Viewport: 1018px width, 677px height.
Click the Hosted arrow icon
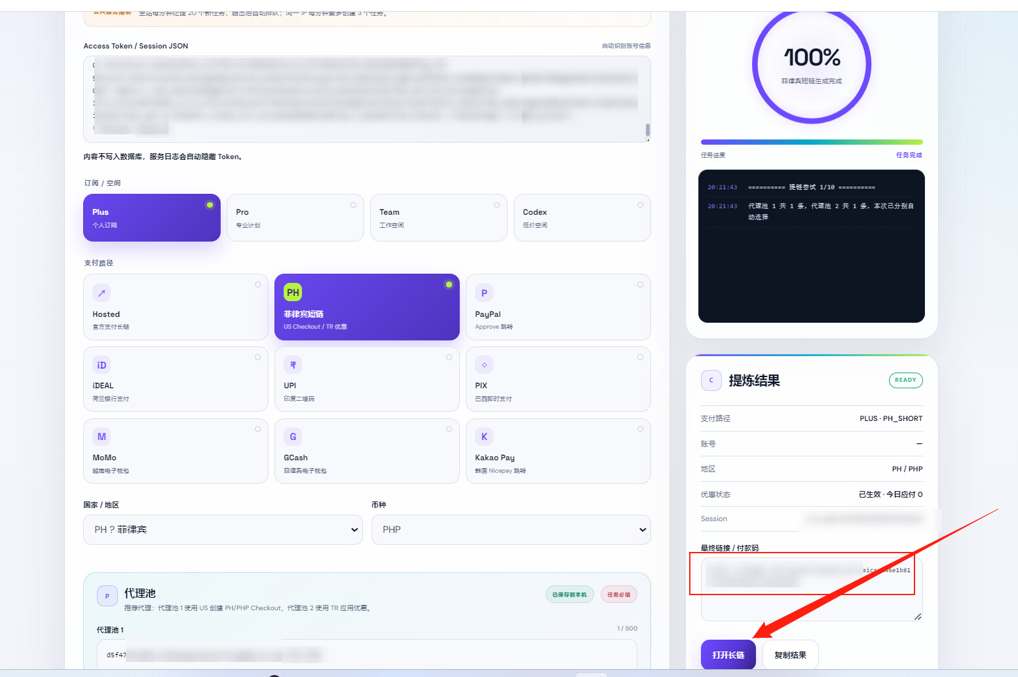(x=102, y=293)
